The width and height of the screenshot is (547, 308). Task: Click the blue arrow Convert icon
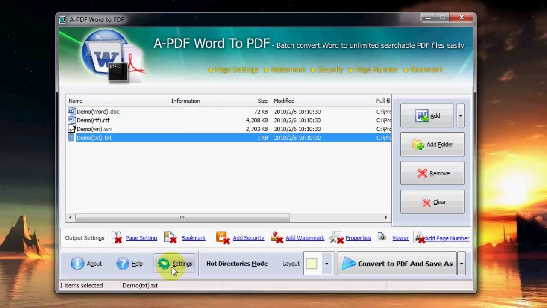point(349,264)
